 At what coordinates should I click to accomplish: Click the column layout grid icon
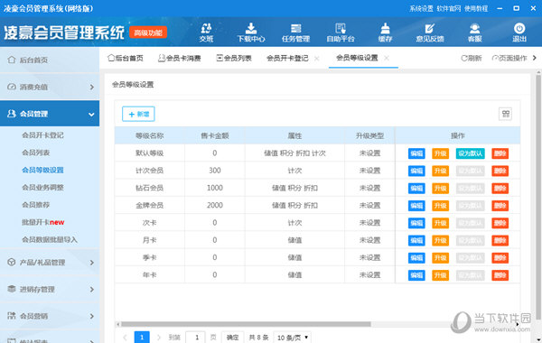505,114
